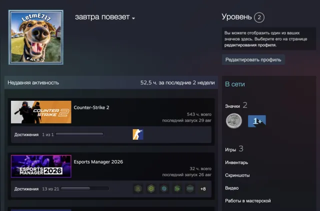Image resolution: width=320 pixels, height=211 pixels.
Task: Click the Counter-Strike 2 achievements progress bar
Action: [x=79, y=134]
